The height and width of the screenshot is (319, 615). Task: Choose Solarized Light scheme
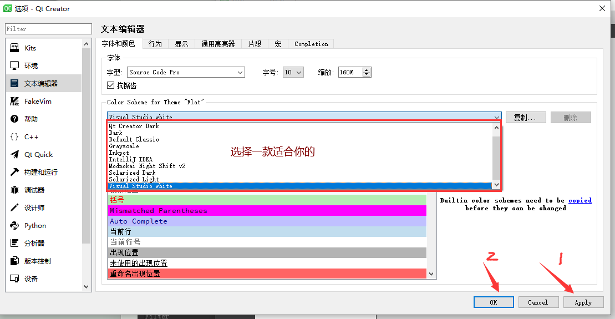(300, 179)
